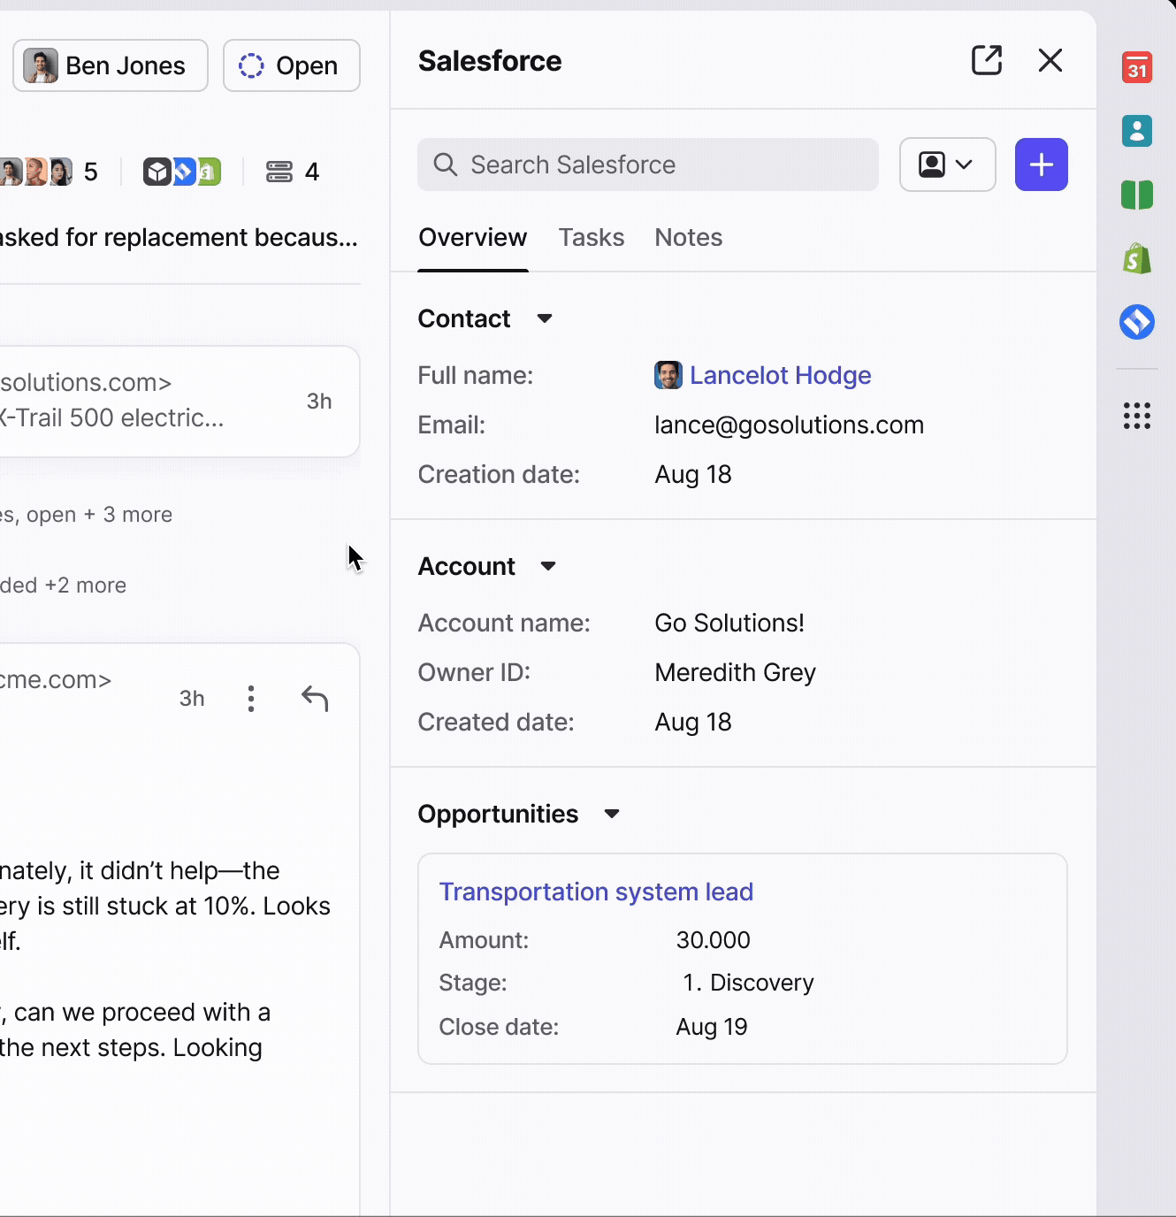1176x1217 pixels.
Task: Open the contact type dropdown
Action: coord(947,165)
